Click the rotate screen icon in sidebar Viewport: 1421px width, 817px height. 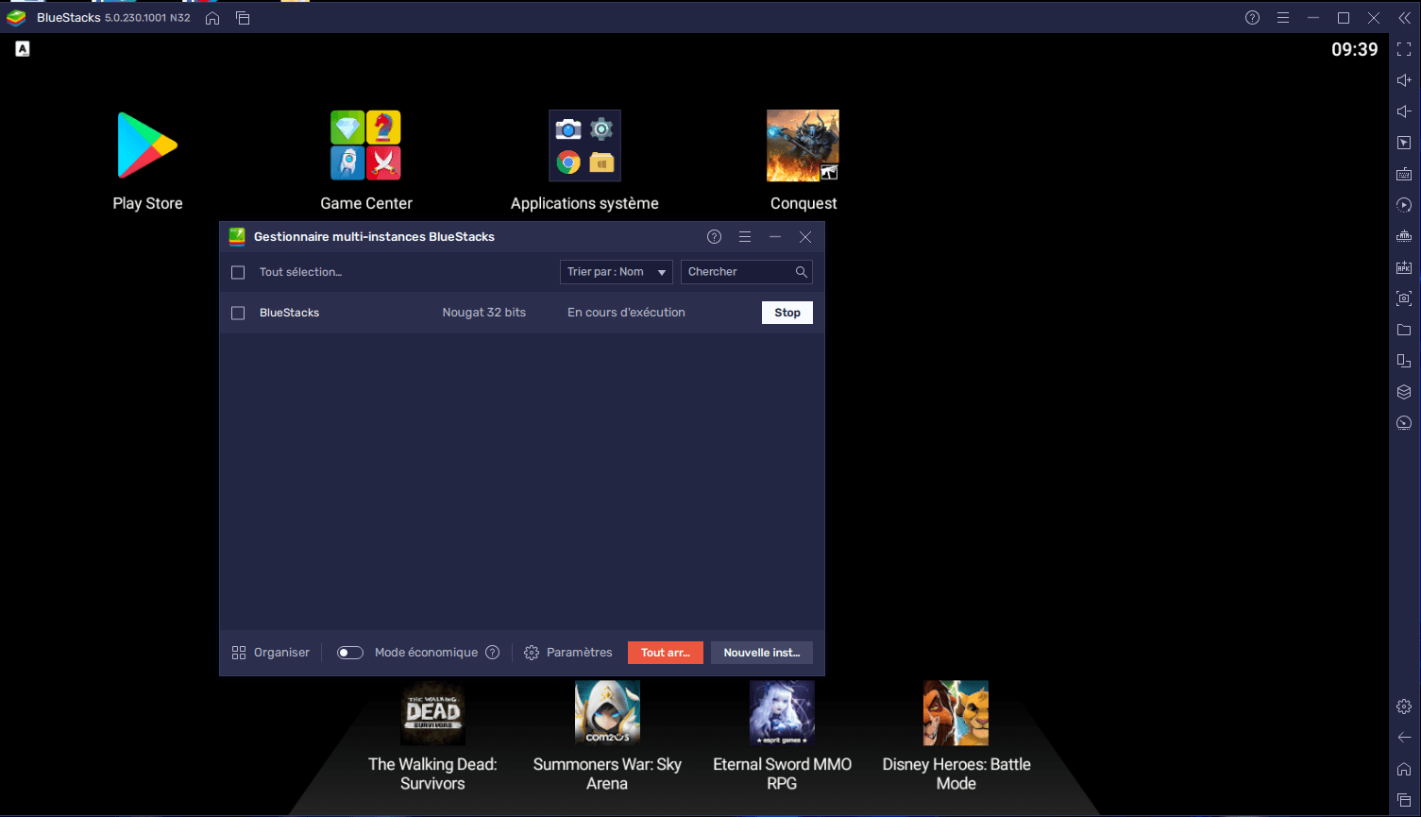pos(1404,361)
